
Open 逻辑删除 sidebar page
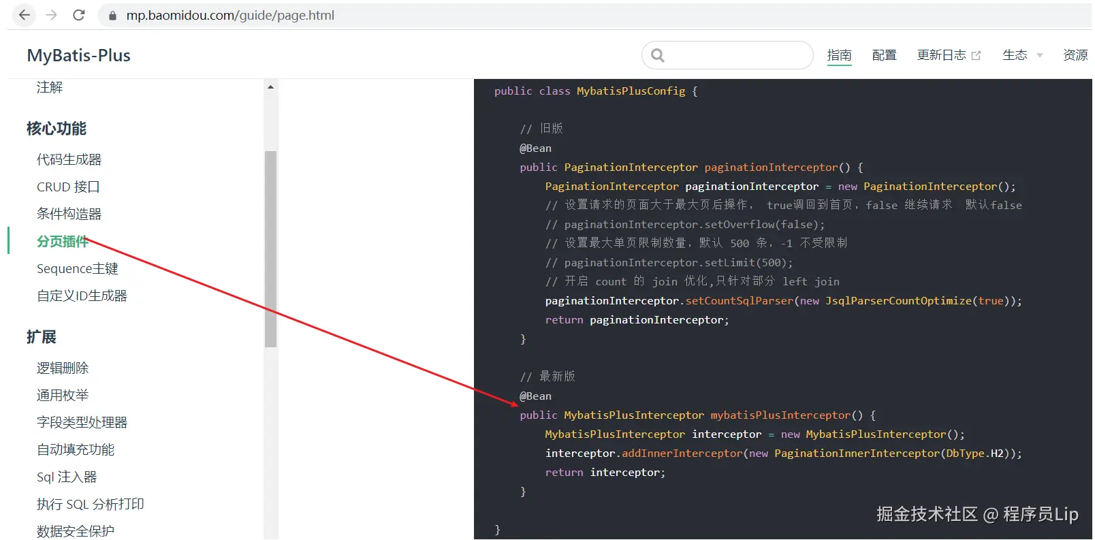point(63,368)
